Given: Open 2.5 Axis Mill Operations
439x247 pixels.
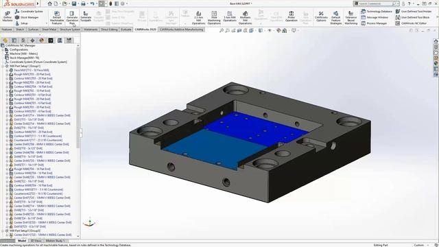Looking at the screenshot, I should pyautogui.click(x=198, y=18).
